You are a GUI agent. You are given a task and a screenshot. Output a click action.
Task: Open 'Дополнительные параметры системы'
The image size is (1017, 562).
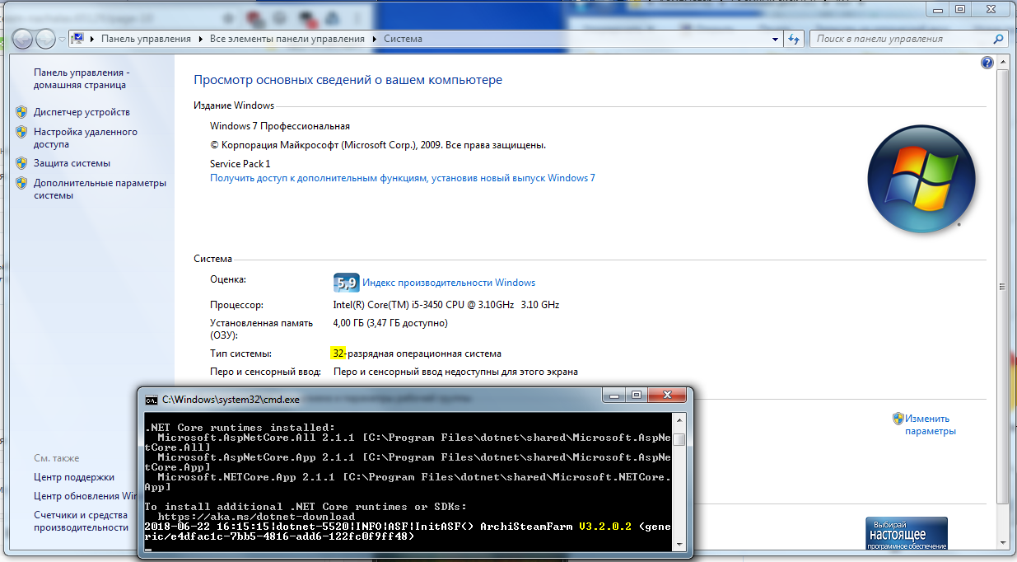pos(100,189)
